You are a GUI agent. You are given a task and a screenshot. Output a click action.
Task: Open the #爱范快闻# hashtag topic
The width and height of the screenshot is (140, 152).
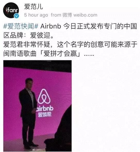(x=21, y=26)
